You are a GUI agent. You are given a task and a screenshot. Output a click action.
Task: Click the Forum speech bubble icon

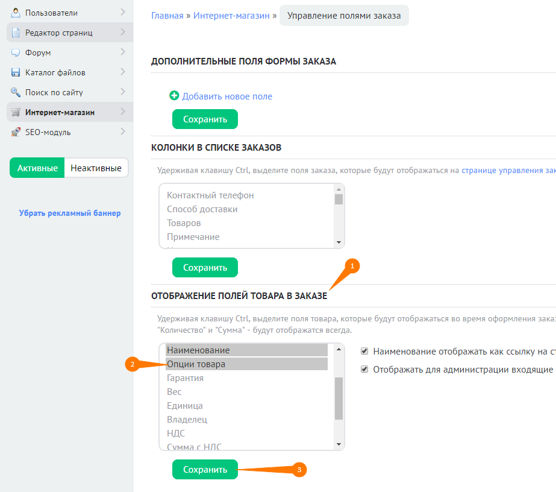16,52
